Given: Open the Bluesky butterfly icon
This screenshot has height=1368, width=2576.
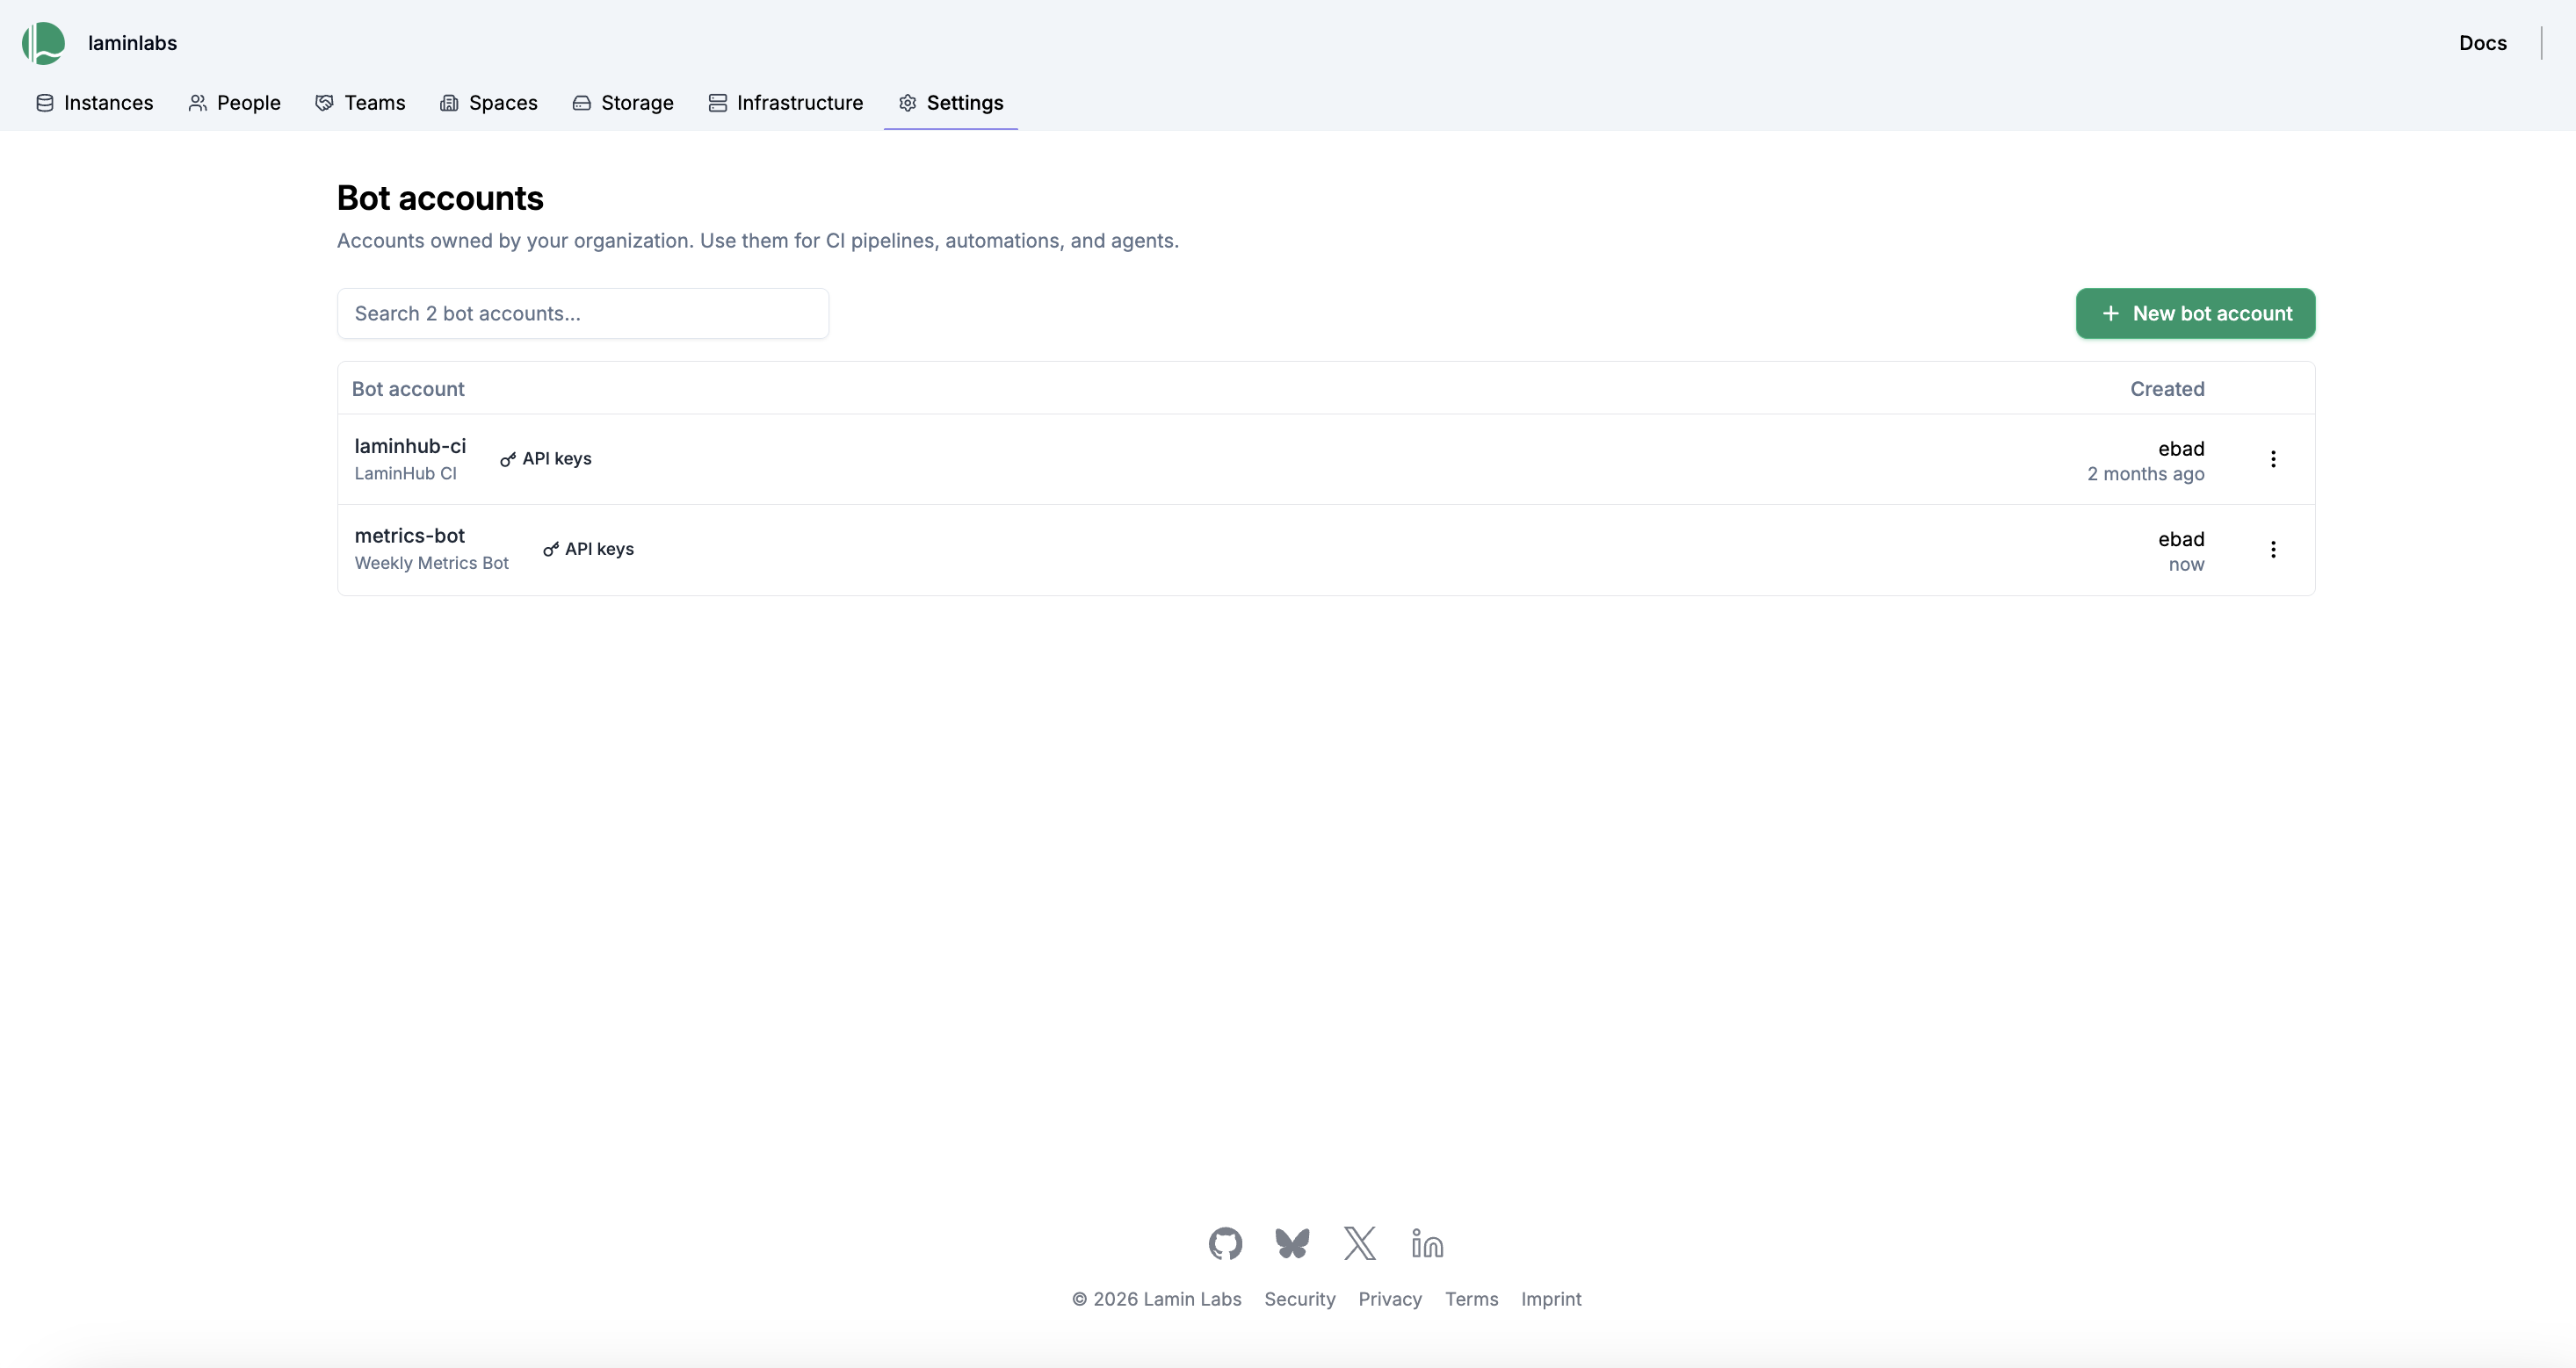Looking at the screenshot, I should coord(1292,1243).
